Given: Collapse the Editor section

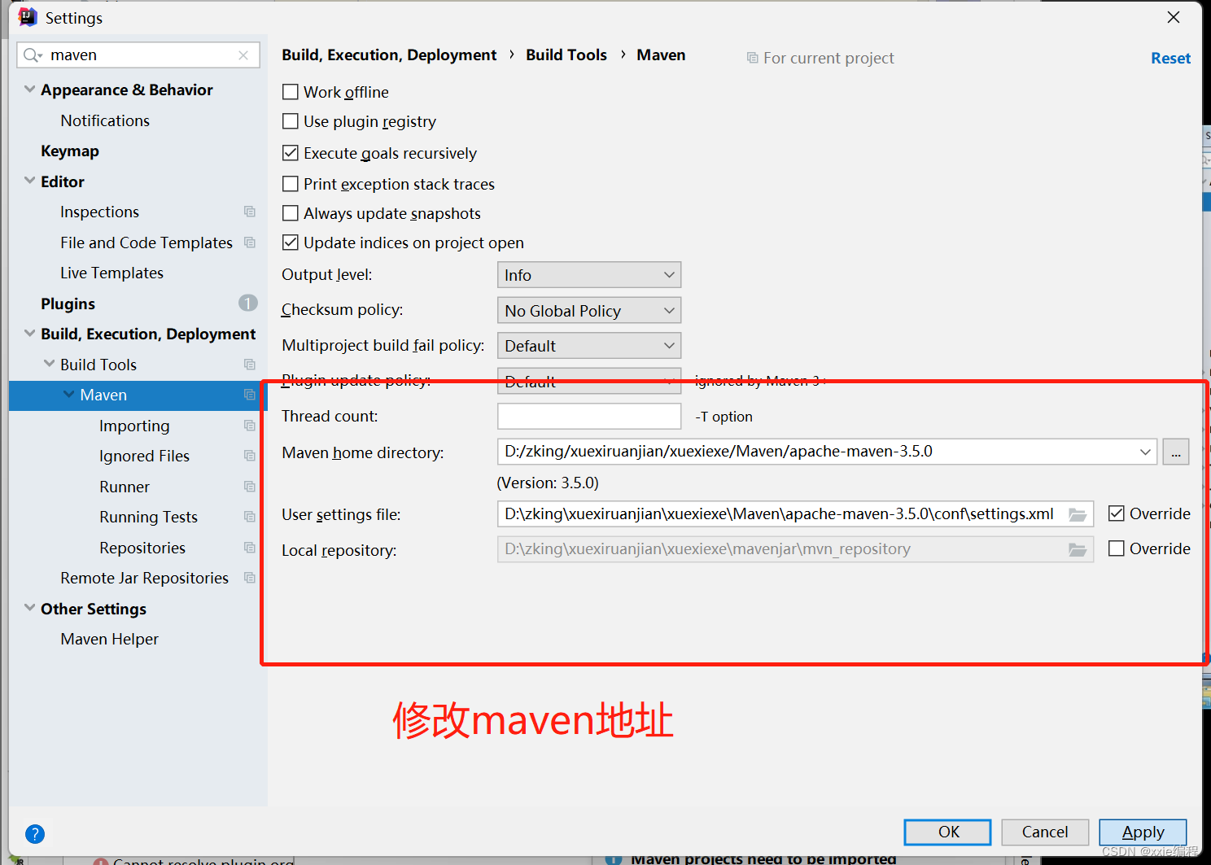Looking at the screenshot, I should 29,181.
